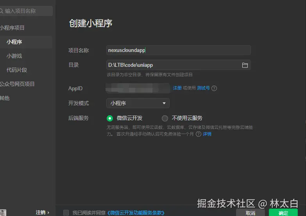Click the help icon beside 详情 link
306x216 pixels.
(199, 134)
